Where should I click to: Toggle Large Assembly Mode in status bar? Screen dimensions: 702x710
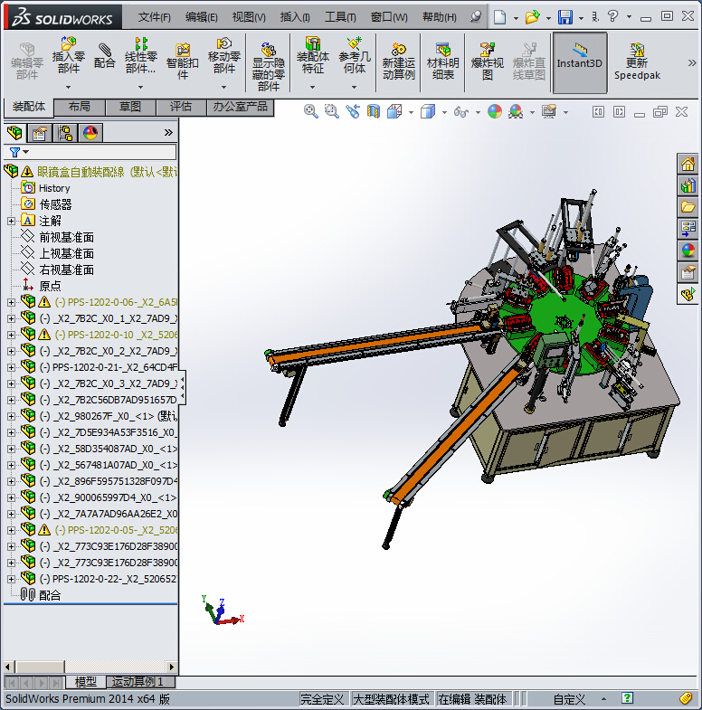coord(391,699)
